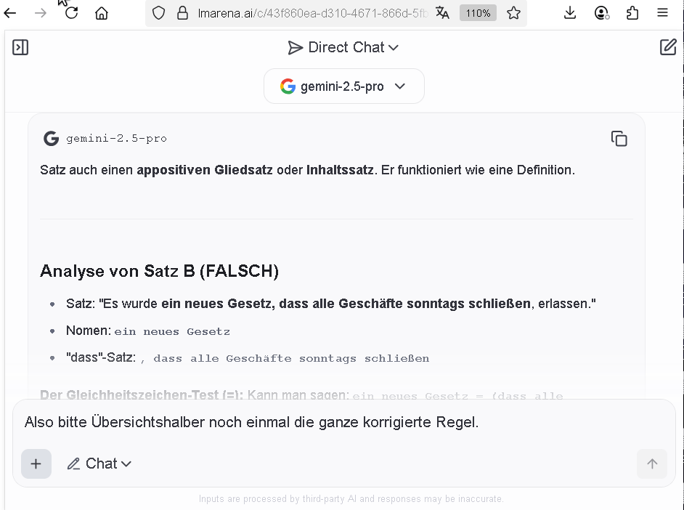Send the message with arrow button
This screenshot has width=684, height=510.
tap(652, 464)
